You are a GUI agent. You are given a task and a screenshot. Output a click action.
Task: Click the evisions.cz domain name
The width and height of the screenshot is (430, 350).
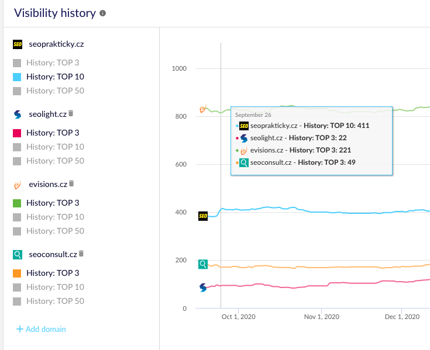(x=48, y=185)
